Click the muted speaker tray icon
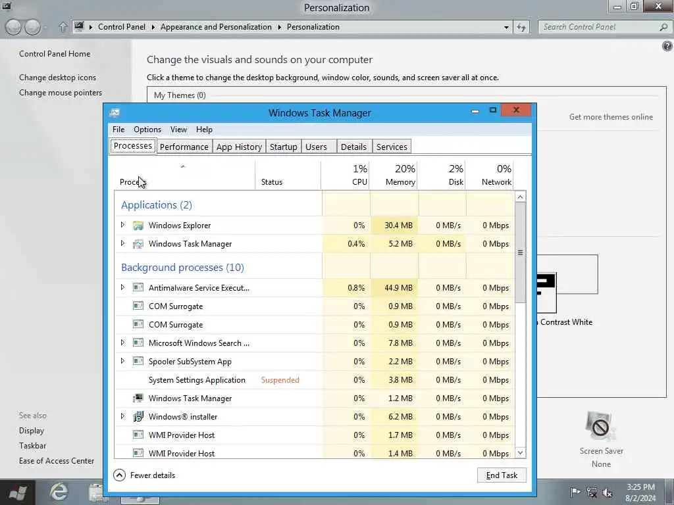674x505 pixels. [x=608, y=493]
